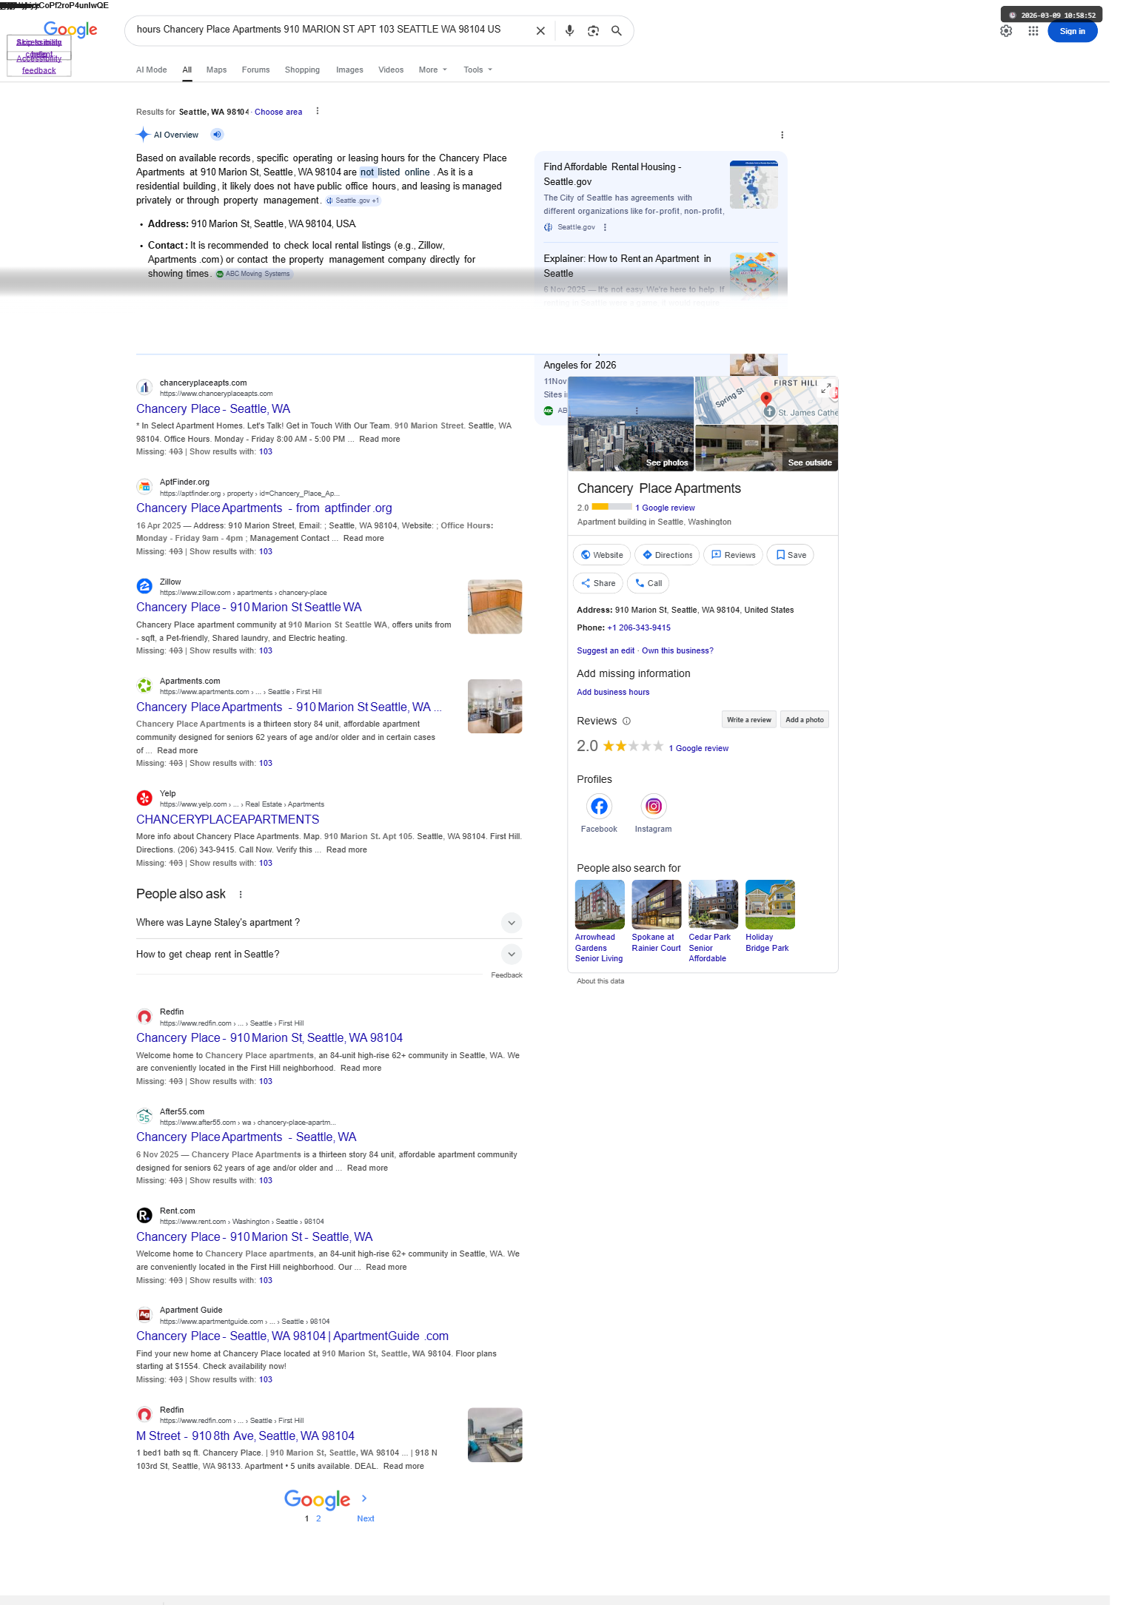Click the After55.com favicon

click(144, 1116)
